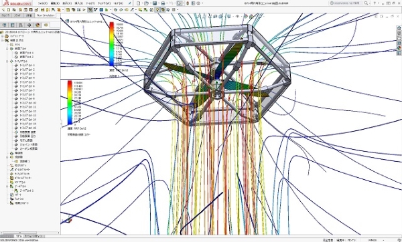Viewport: 402px width, 242px height.
Task: Collapse the cut plots tree group
Action: (x=7, y=49)
